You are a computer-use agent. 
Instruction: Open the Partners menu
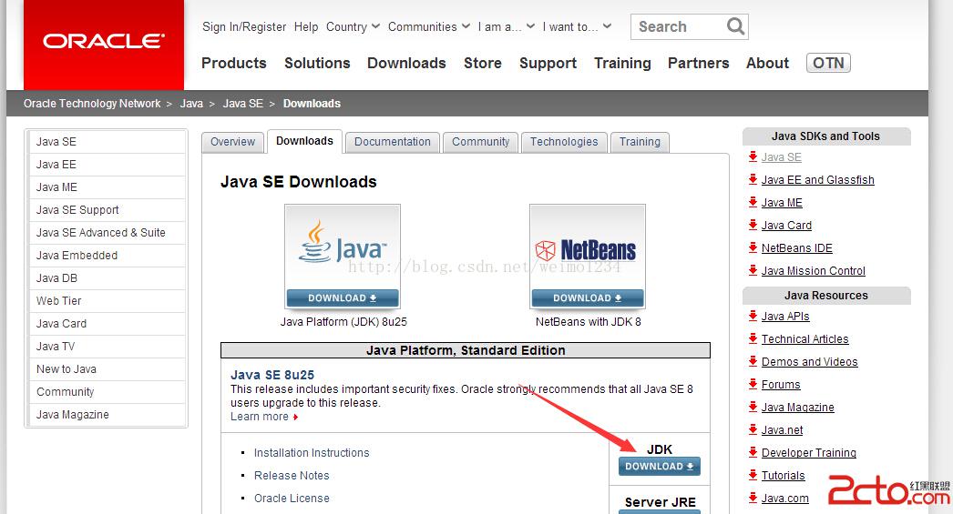click(698, 63)
